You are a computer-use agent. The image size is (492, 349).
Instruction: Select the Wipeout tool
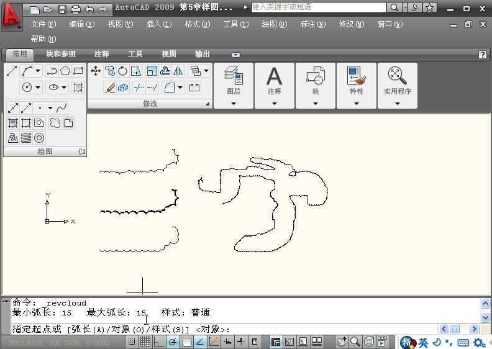(x=68, y=122)
